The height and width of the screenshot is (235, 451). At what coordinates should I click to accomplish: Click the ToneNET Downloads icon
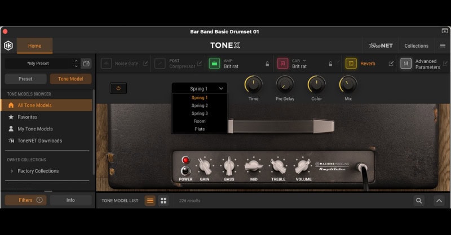pyautogui.click(x=11, y=141)
